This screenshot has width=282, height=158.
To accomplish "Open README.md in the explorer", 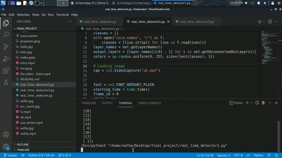I will (x=44, y=79).
